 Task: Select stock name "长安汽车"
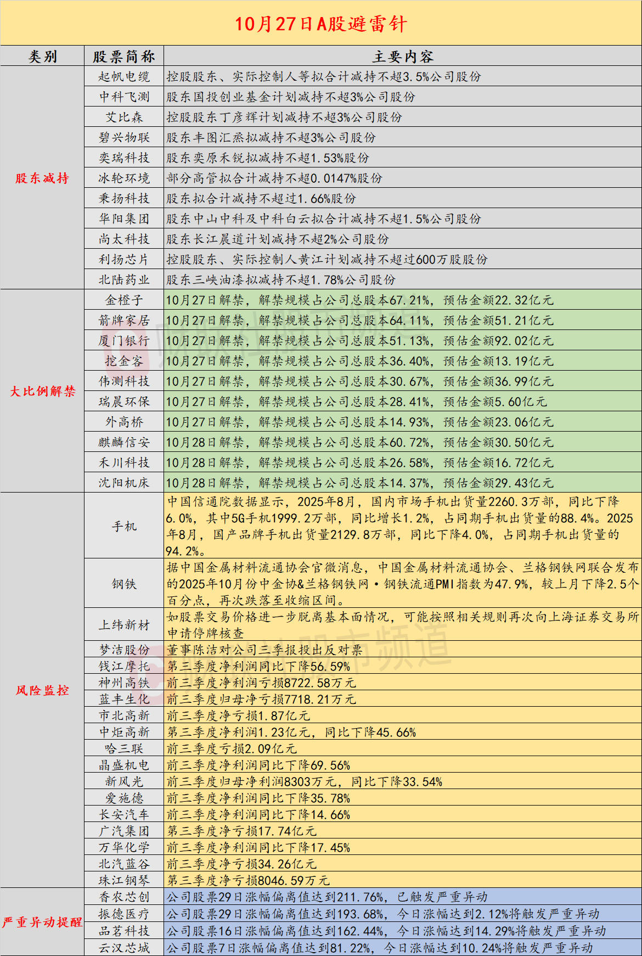pos(124,815)
